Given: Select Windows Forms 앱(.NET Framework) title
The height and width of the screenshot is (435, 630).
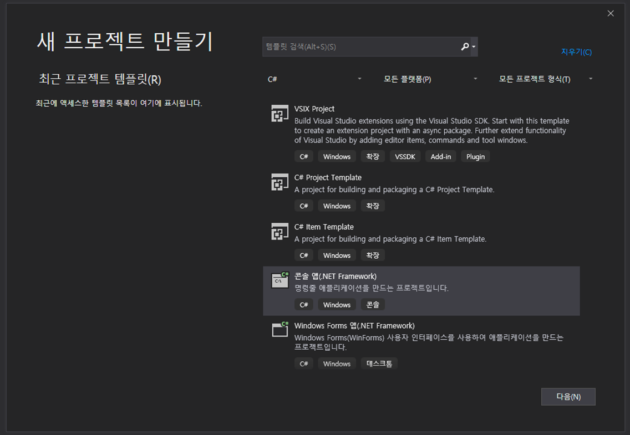Looking at the screenshot, I should click(354, 325).
